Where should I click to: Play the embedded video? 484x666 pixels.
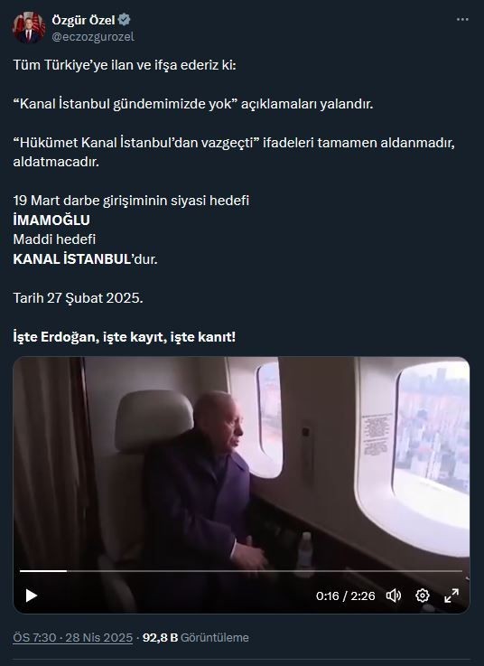pos(31,596)
